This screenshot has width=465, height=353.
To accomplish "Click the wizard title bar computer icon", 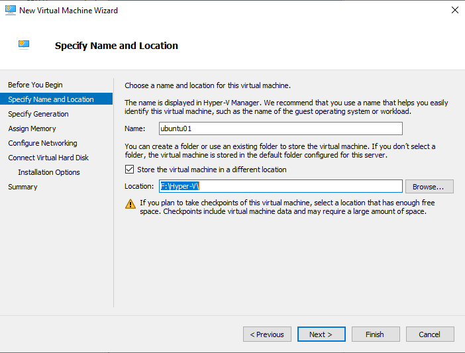I will (11, 10).
